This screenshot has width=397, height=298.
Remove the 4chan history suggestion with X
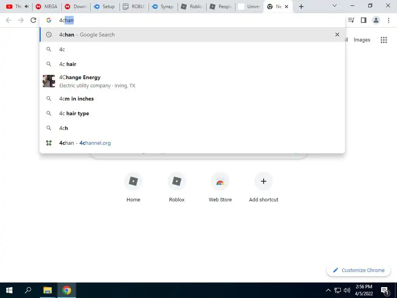pyautogui.click(x=337, y=35)
